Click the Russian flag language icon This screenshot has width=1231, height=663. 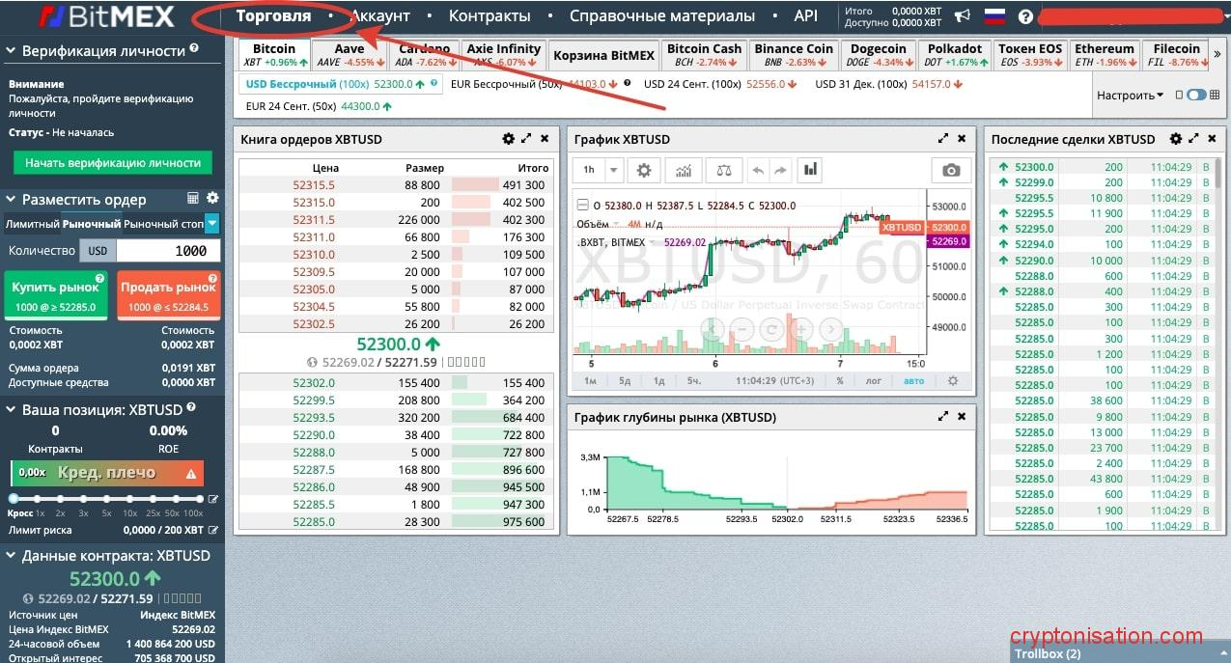993,16
